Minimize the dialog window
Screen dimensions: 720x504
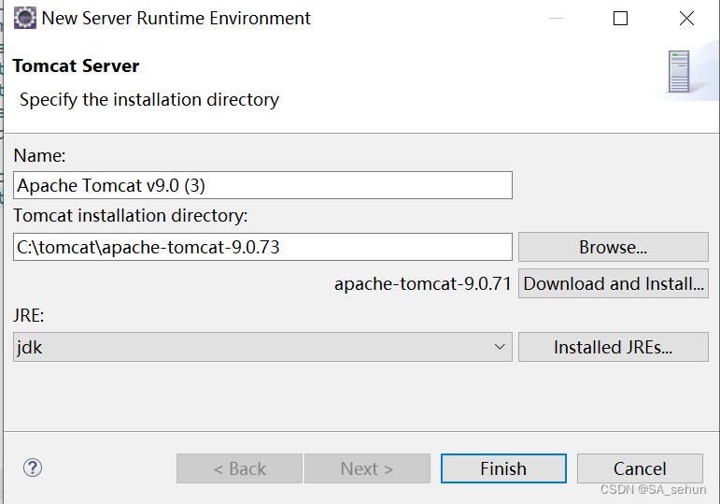(553, 18)
